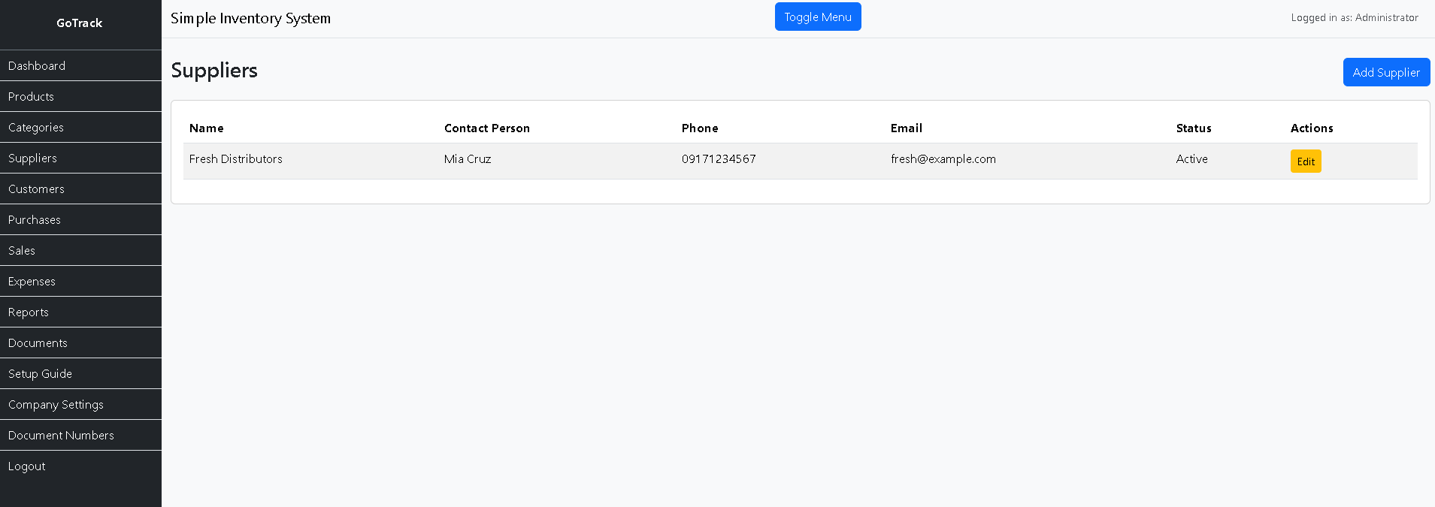Click the fresh@example.com email cell
This screenshot has width=1435, height=507.
(943, 159)
